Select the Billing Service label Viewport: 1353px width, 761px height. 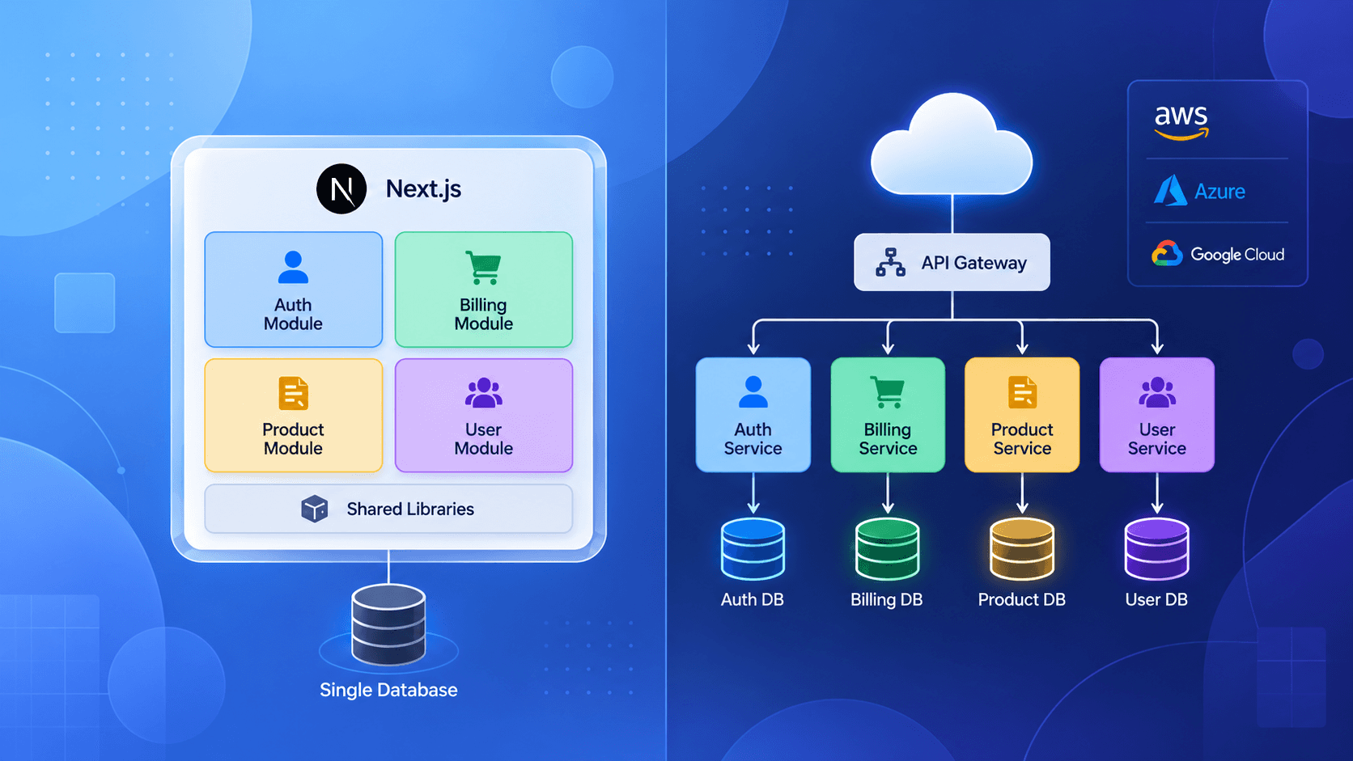pyautogui.click(x=888, y=438)
